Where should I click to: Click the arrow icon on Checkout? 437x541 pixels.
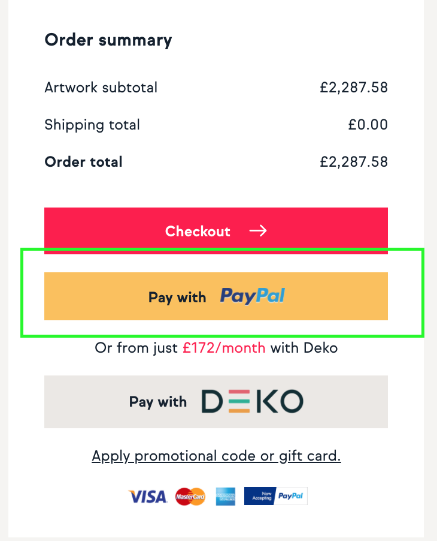click(x=258, y=231)
